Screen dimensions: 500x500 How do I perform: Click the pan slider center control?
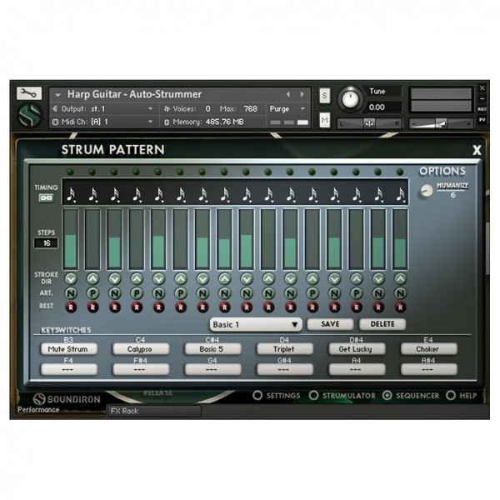point(369,123)
